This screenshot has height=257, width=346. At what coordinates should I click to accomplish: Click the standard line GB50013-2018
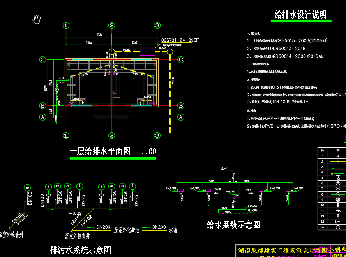click(x=276, y=49)
